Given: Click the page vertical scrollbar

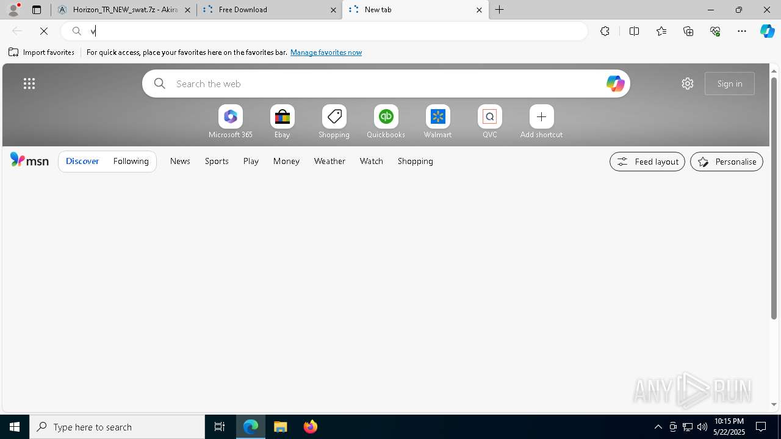Looking at the screenshot, I should click(774, 198).
